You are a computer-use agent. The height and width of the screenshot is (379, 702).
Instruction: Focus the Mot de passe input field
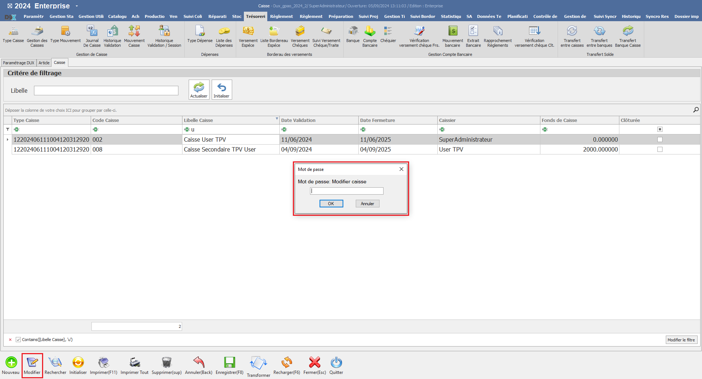[x=347, y=191]
